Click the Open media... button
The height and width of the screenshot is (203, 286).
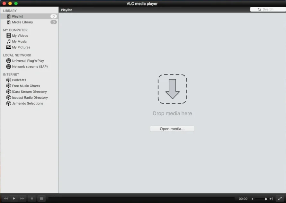172,129
